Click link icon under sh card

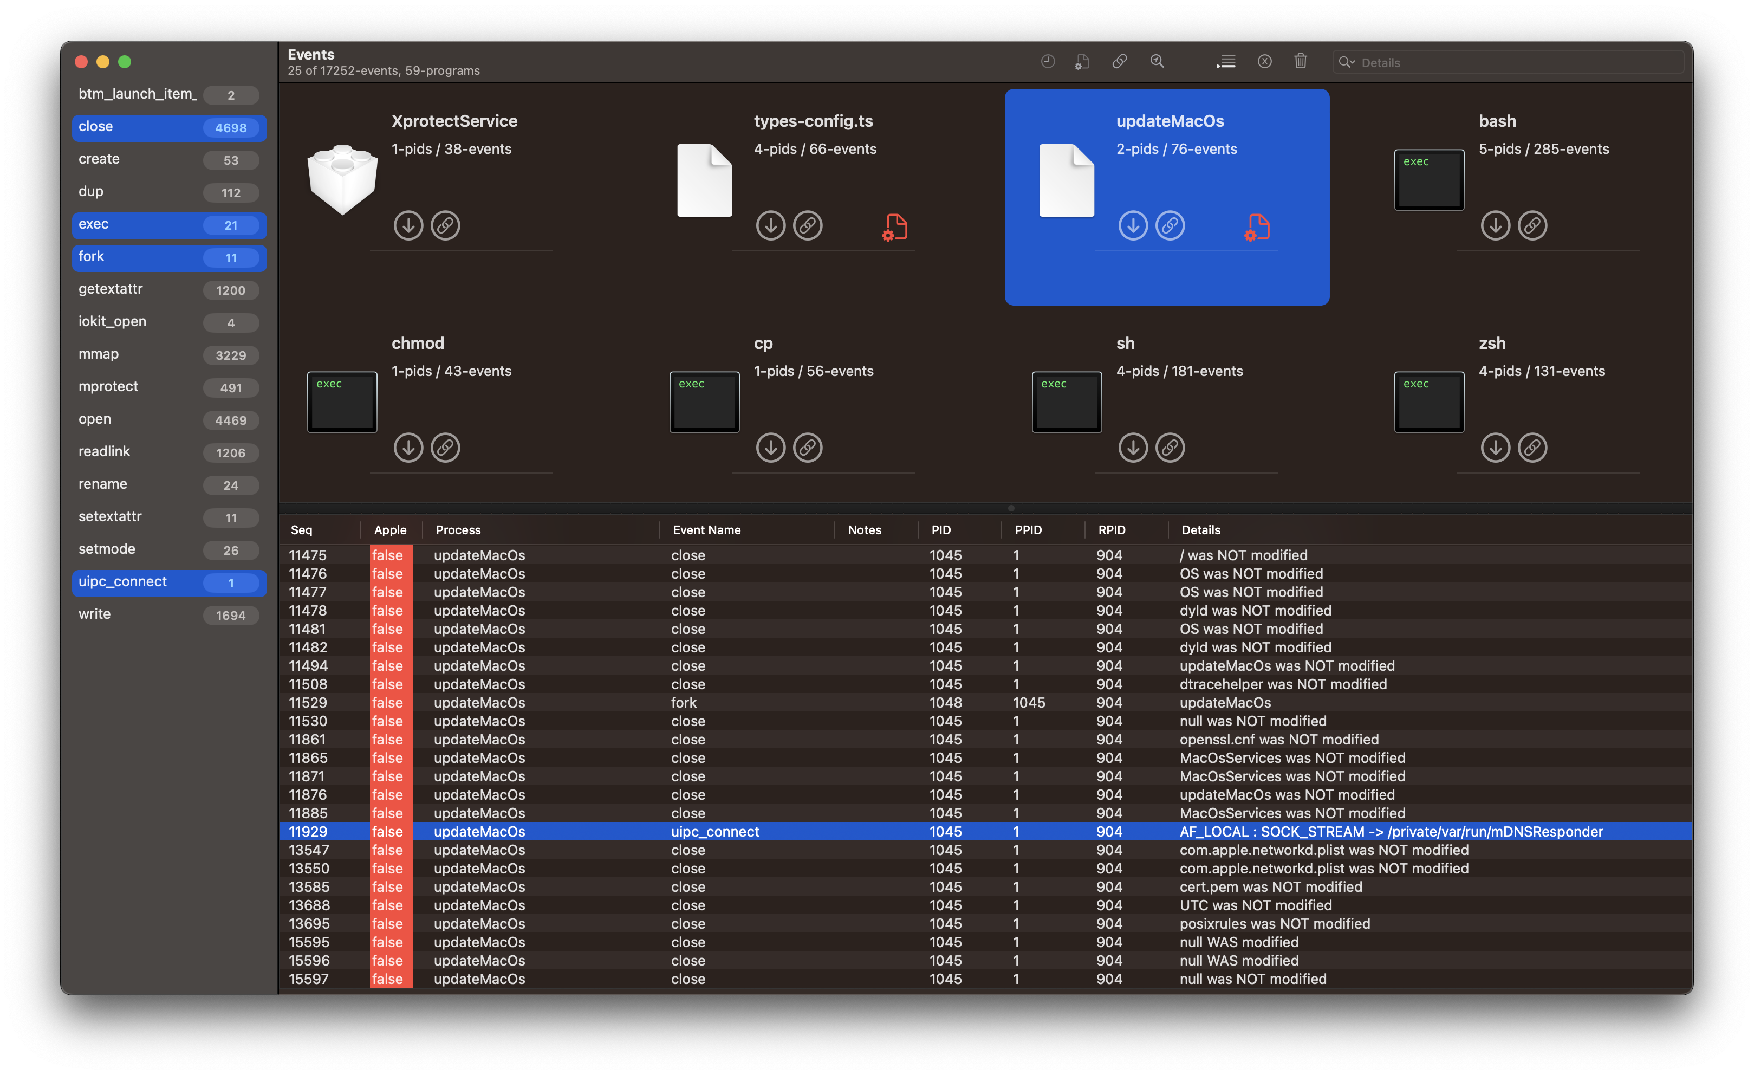(x=1170, y=448)
